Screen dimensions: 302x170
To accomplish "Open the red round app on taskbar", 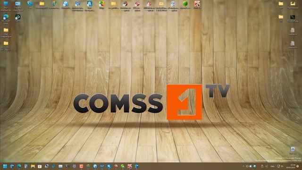I will point(116,166).
